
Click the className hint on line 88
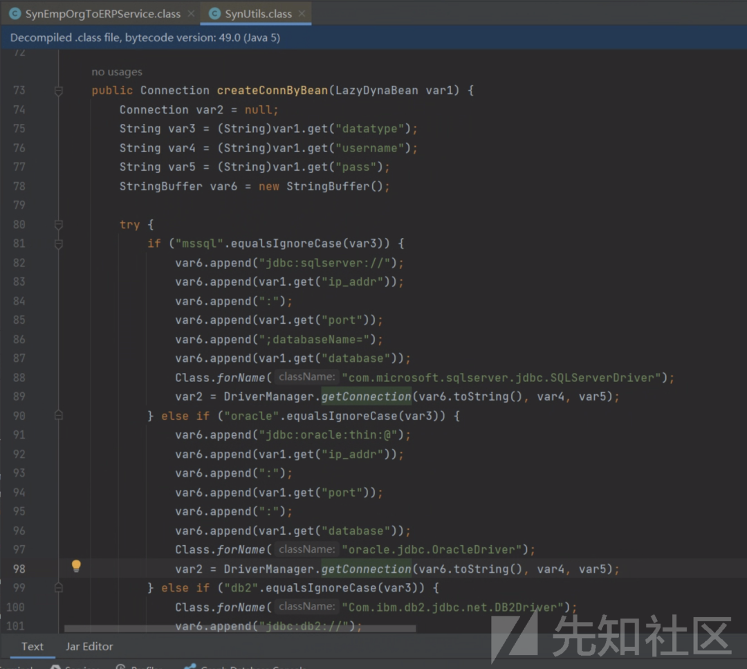point(307,377)
